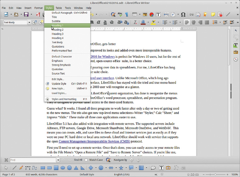Align text left
Viewport: 240px width, 177px height.
pos(187,22)
